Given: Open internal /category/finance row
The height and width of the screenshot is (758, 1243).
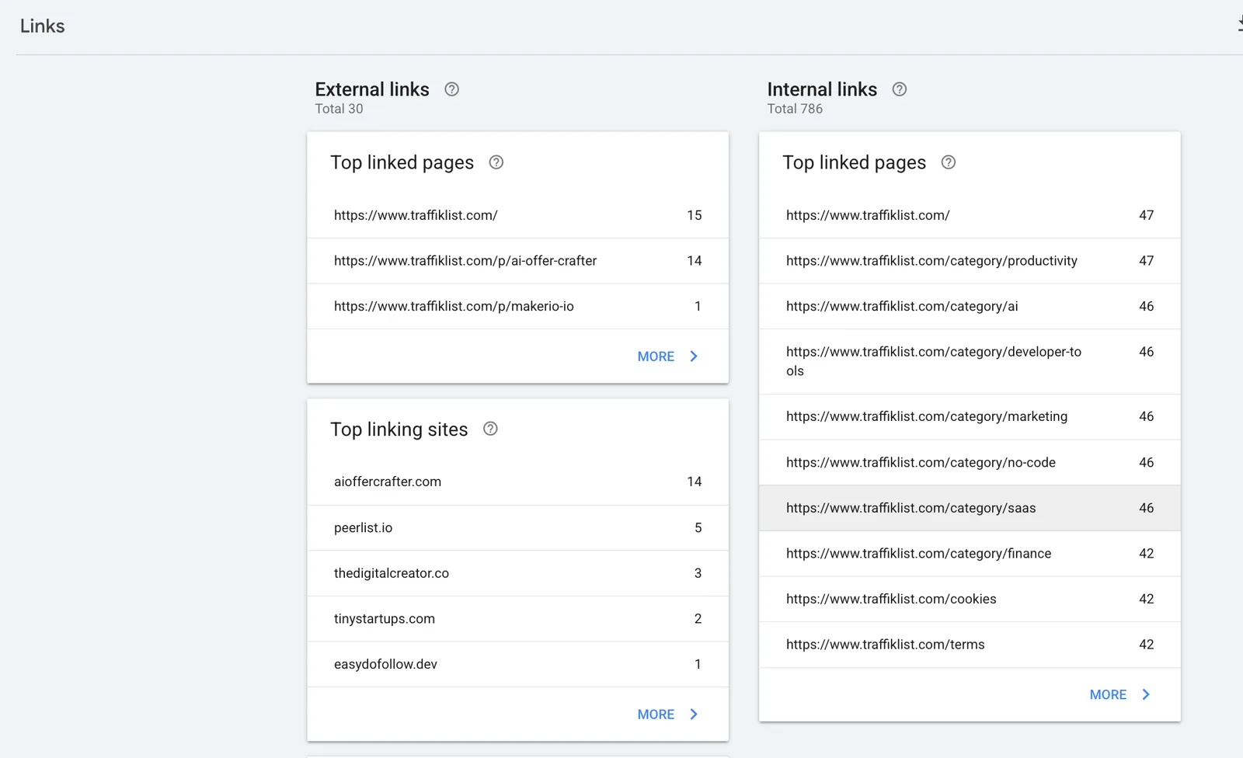Looking at the screenshot, I should point(970,554).
